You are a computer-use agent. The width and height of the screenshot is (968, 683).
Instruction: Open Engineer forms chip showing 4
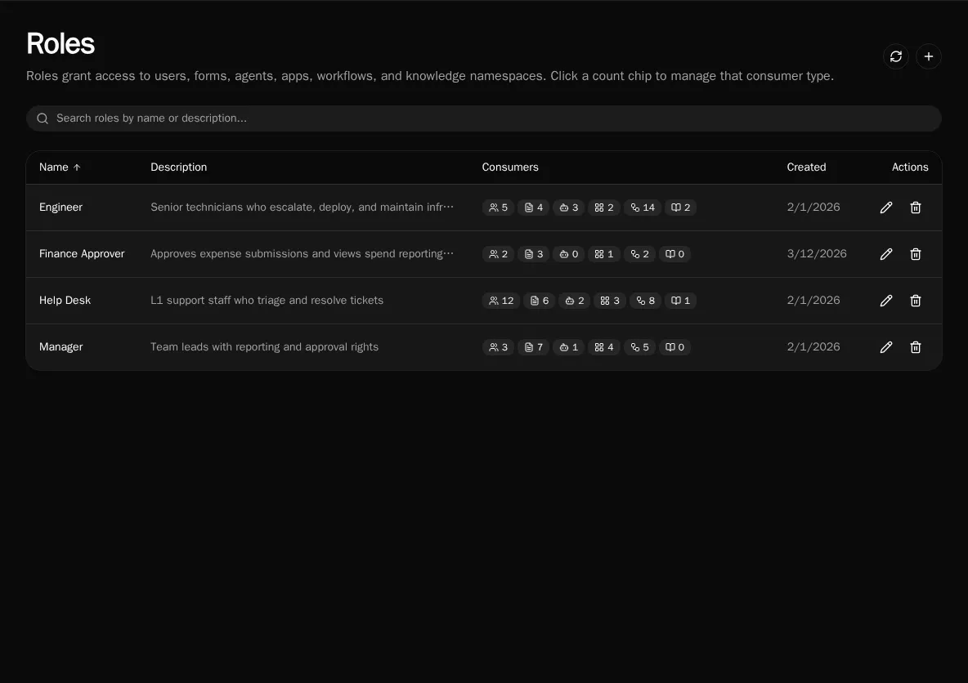533,208
